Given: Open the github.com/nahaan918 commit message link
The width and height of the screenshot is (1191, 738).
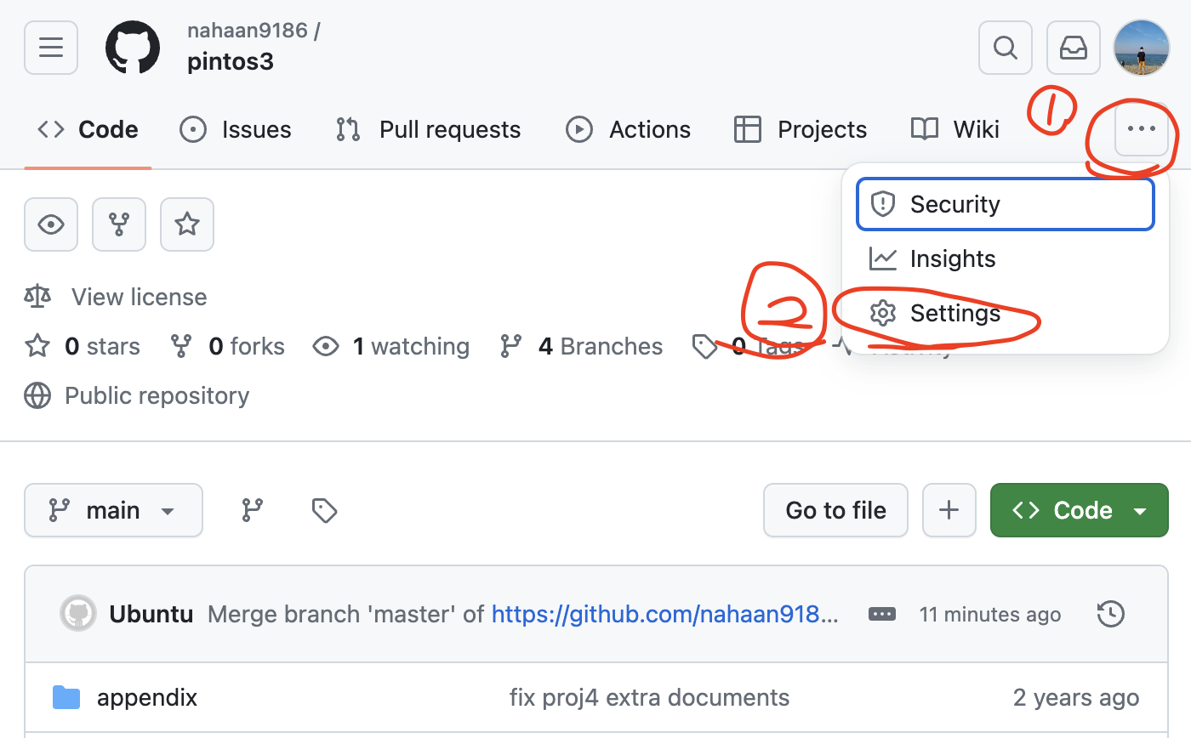Looking at the screenshot, I should 664,614.
